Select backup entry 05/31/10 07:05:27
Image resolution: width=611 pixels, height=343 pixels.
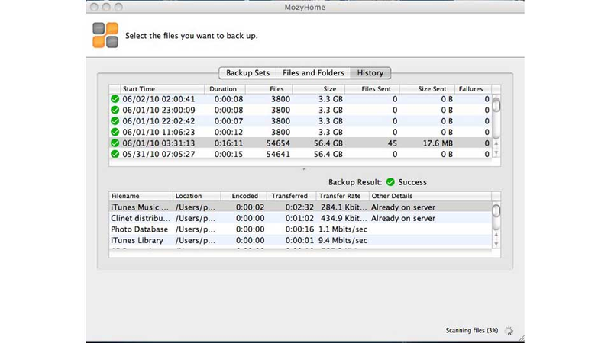[x=300, y=154]
